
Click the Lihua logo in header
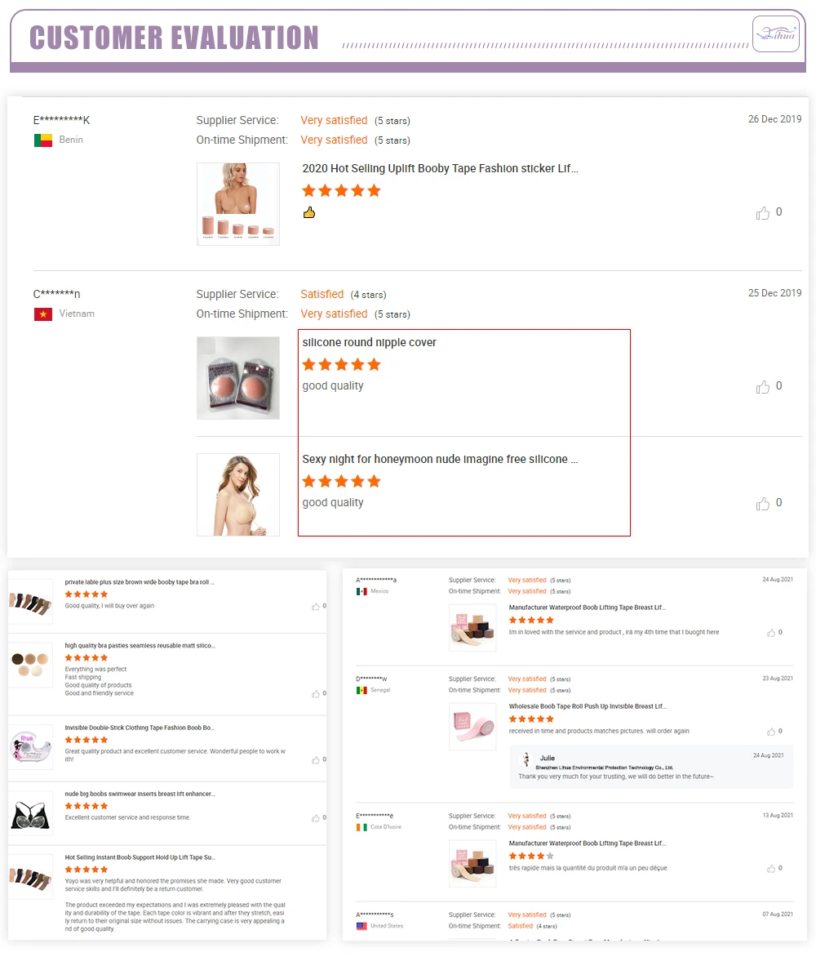click(775, 33)
